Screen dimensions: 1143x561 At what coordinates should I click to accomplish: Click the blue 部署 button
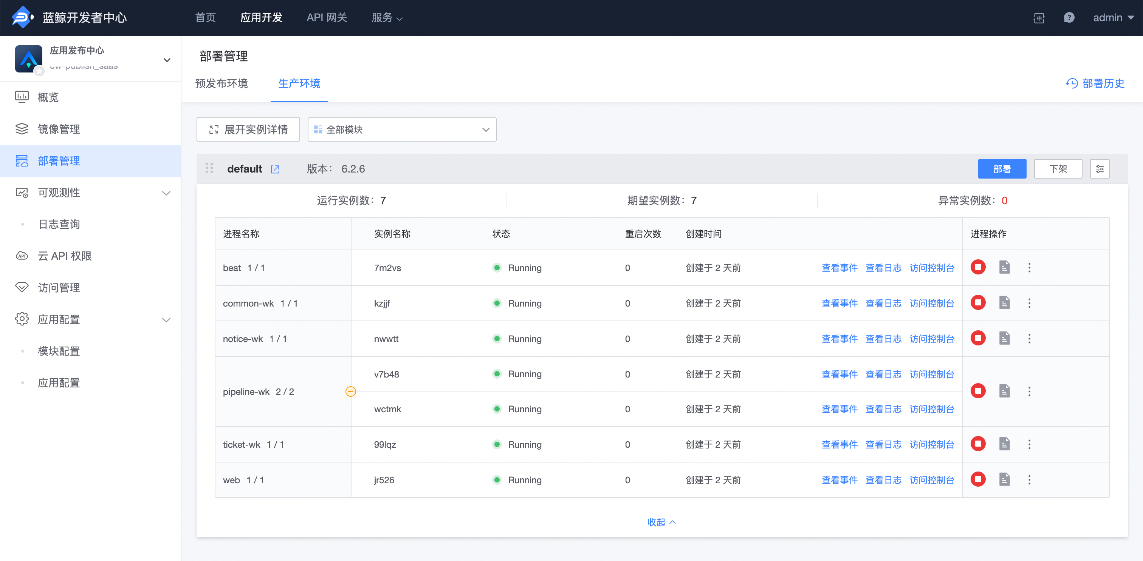point(1002,169)
